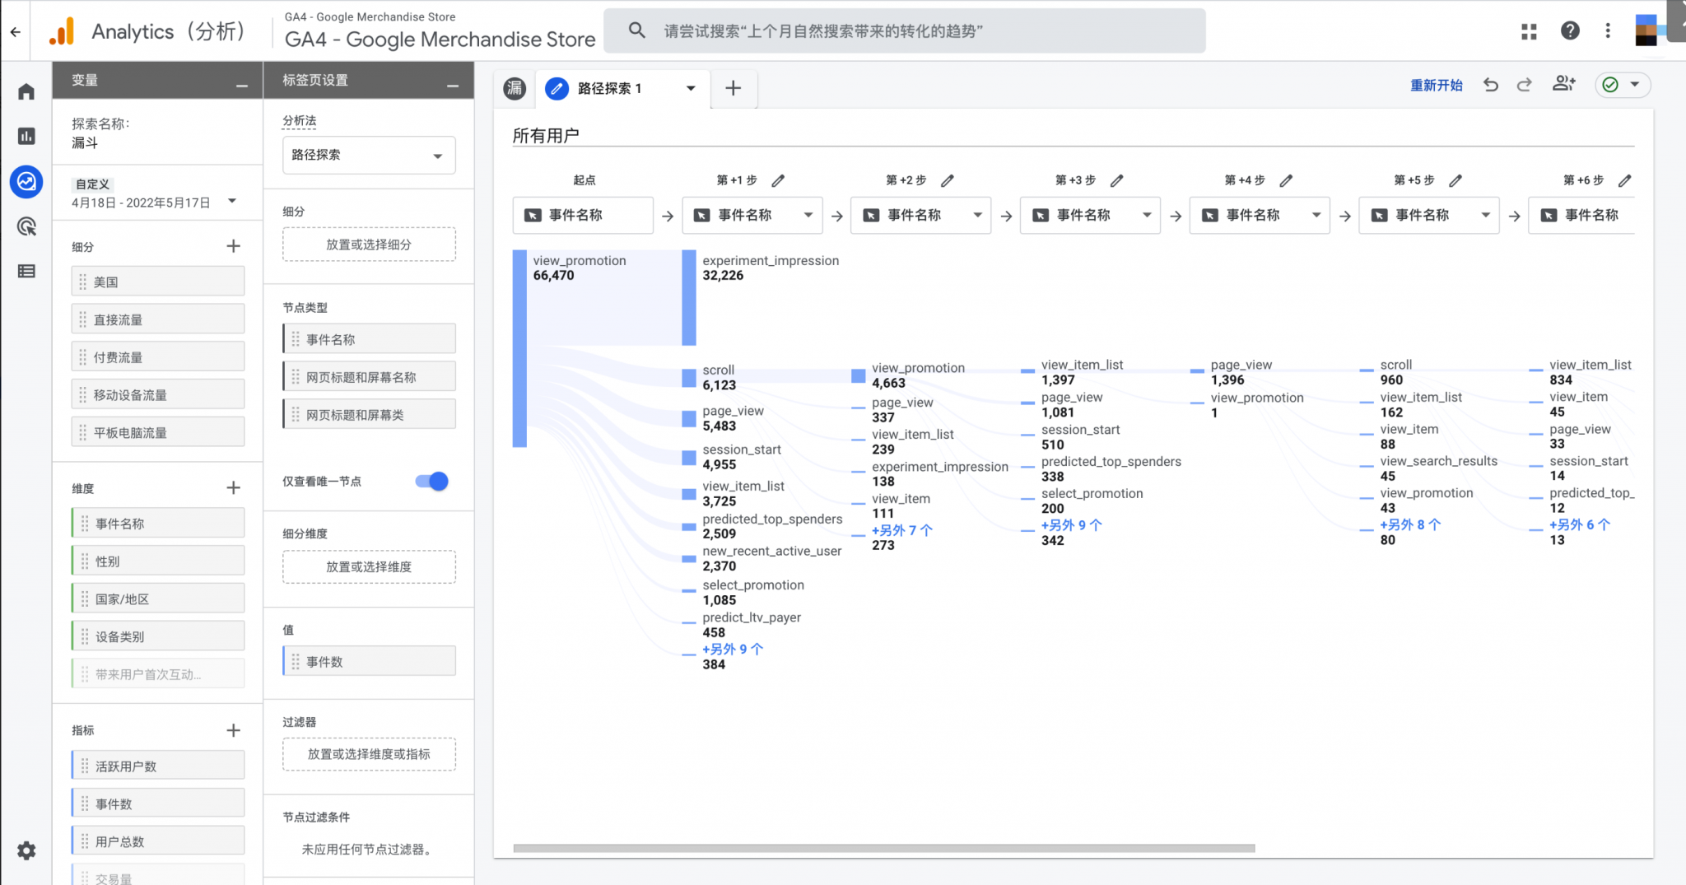Open the export checkmark dropdown top right
The width and height of the screenshot is (1686, 885).
pyautogui.click(x=1621, y=84)
